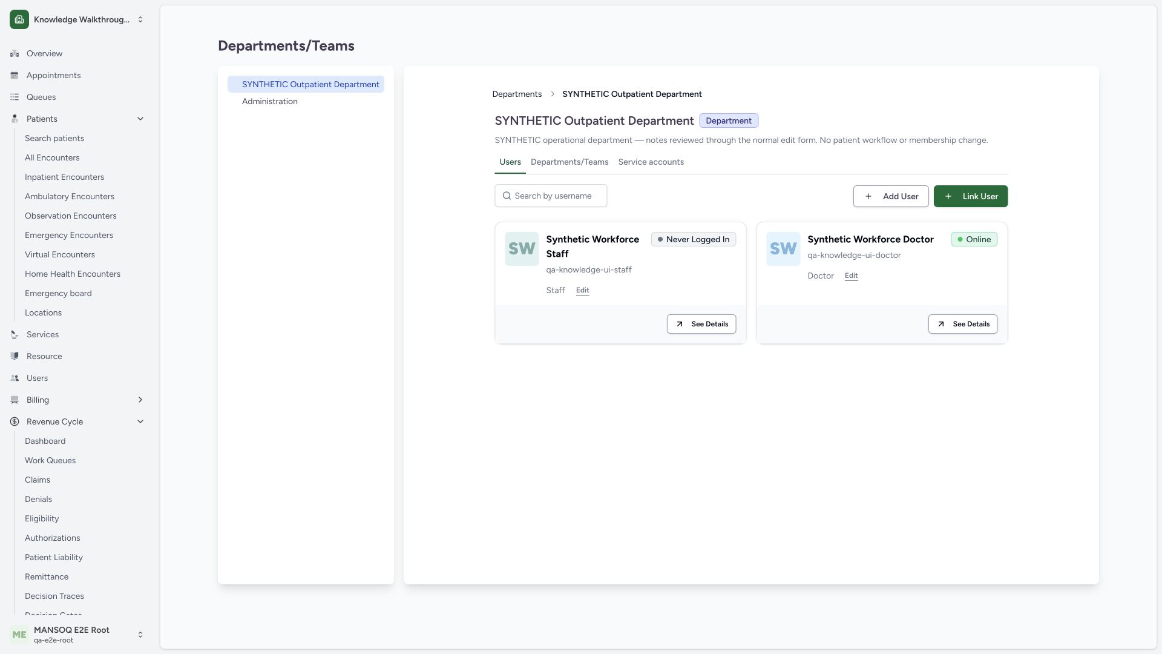Open the facility switcher chevrons
The height and width of the screenshot is (654, 1162).
[x=140, y=19]
